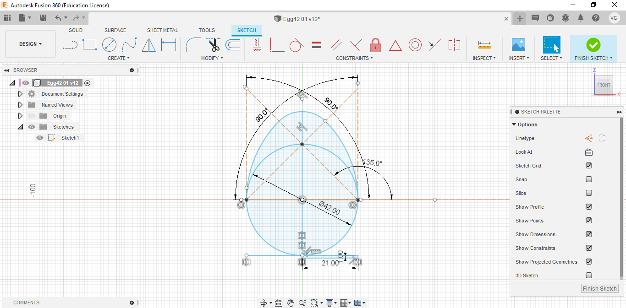Select the Offset tool
626x308 pixels.
[x=233, y=45]
